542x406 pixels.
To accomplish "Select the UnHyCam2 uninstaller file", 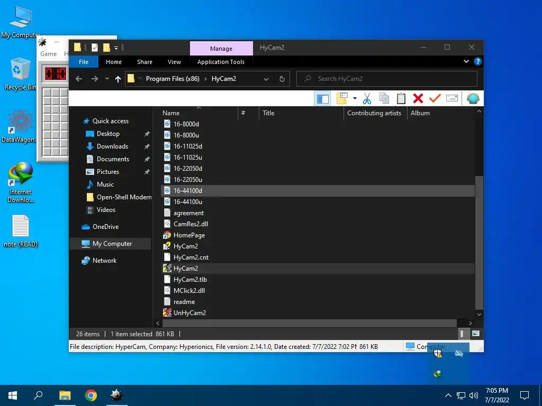I will (189, 313).
